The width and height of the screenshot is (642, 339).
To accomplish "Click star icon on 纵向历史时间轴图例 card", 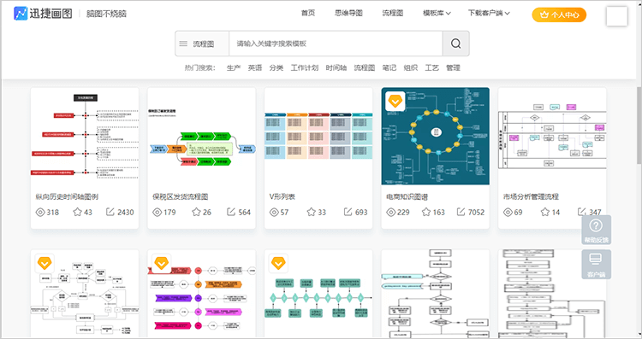I will [77, 212].
